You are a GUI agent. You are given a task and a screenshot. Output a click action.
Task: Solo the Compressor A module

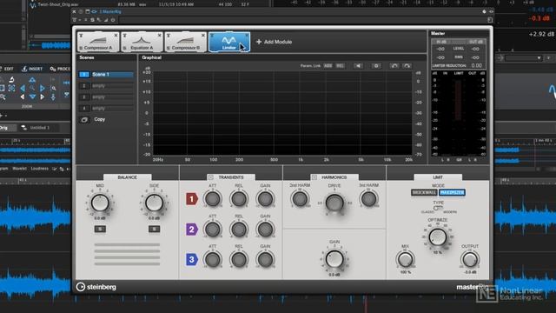81,48
